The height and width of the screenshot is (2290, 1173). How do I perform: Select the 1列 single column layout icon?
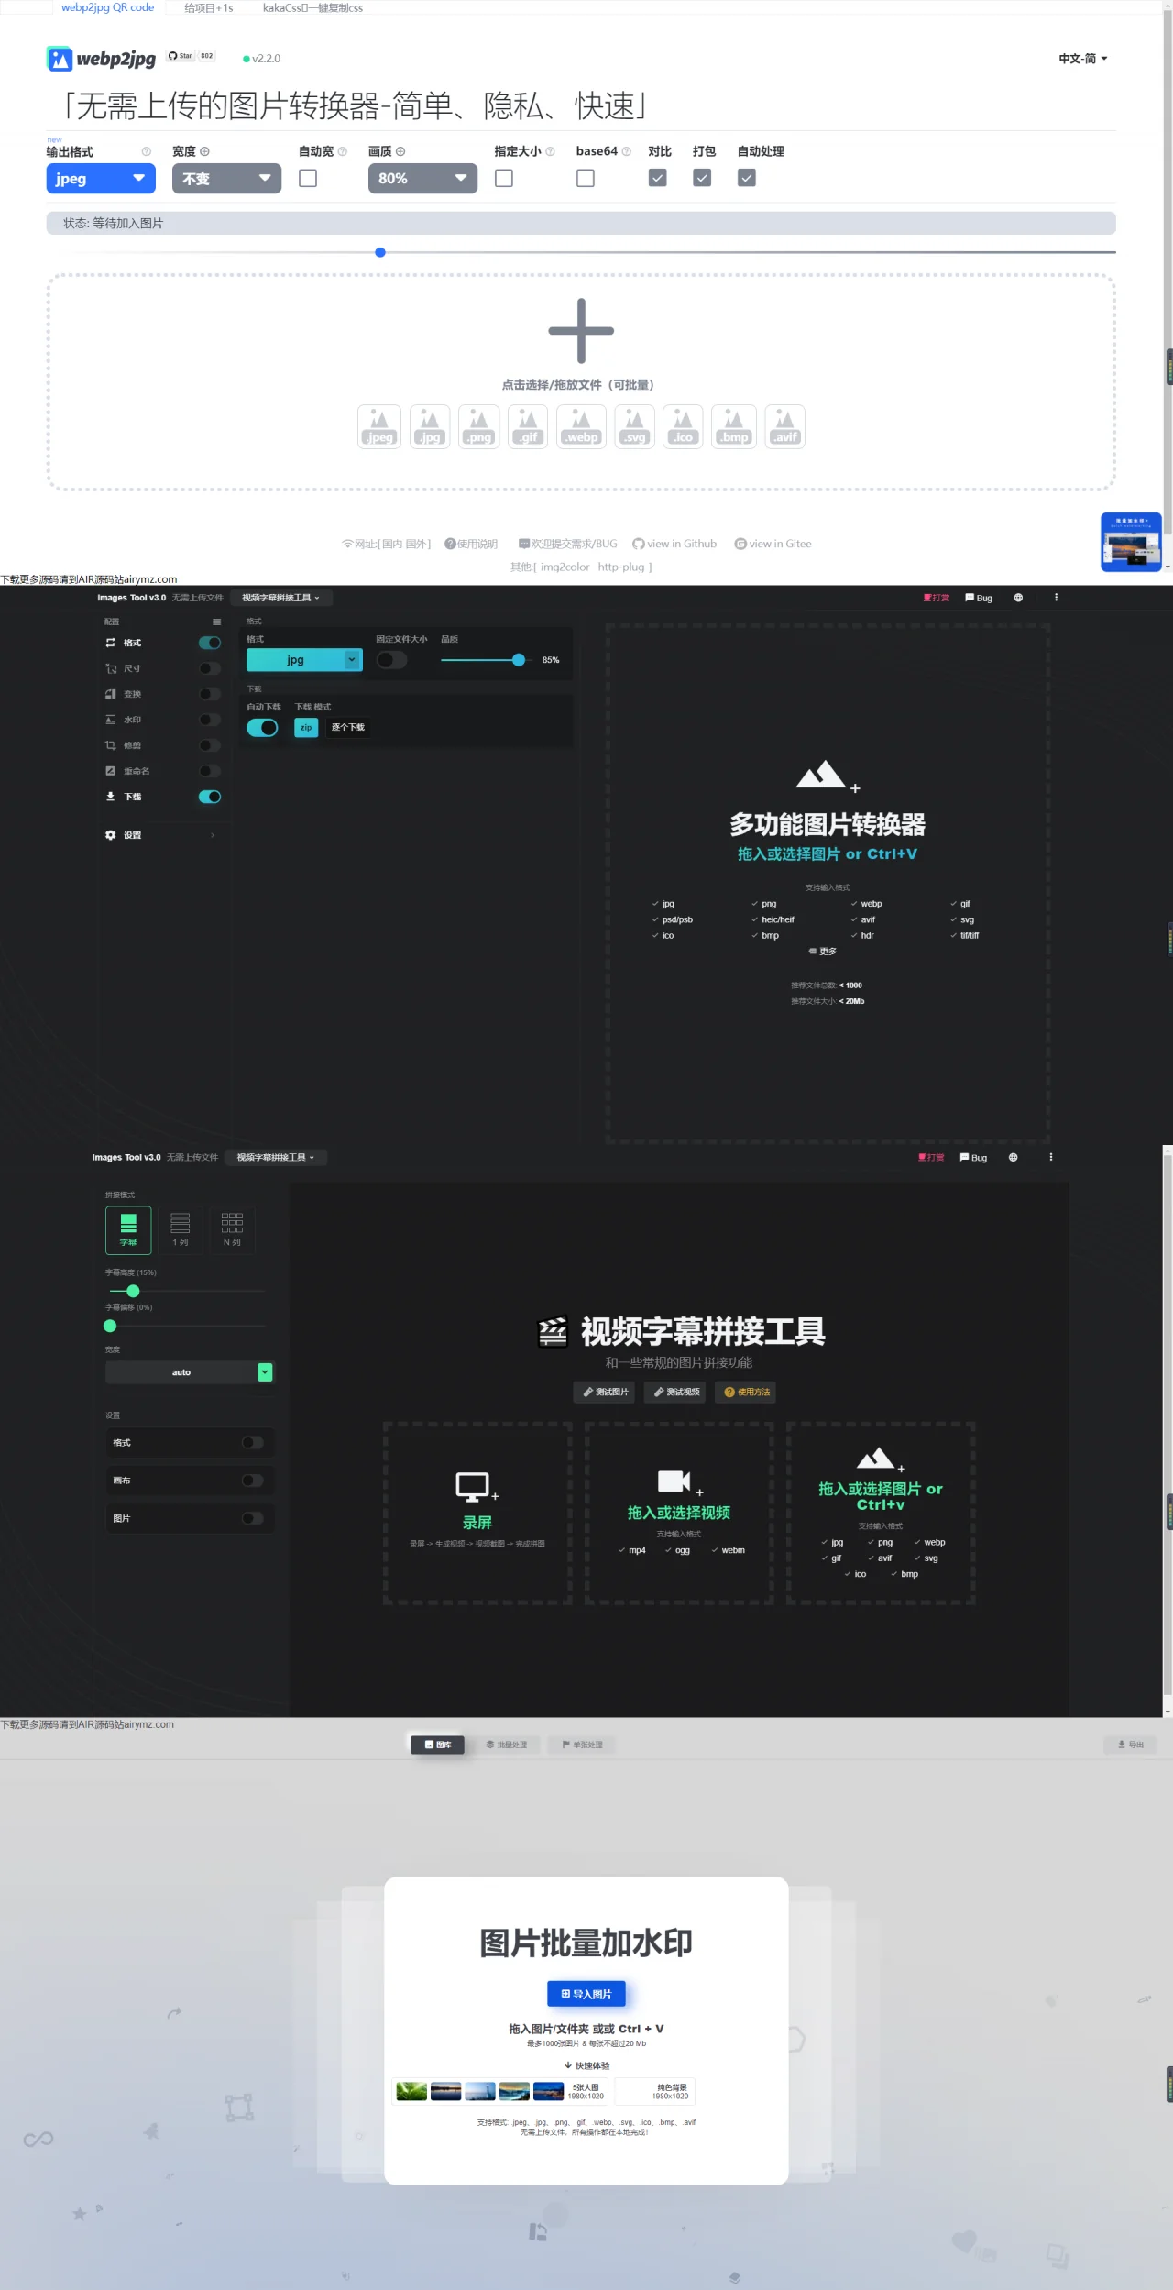(x=181, y=1229)
